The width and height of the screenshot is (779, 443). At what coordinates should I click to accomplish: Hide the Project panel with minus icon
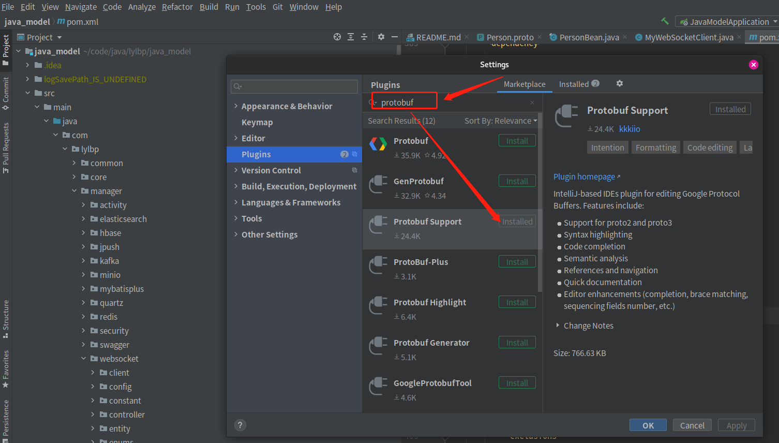pyautogui.click(x=395, y=37)
